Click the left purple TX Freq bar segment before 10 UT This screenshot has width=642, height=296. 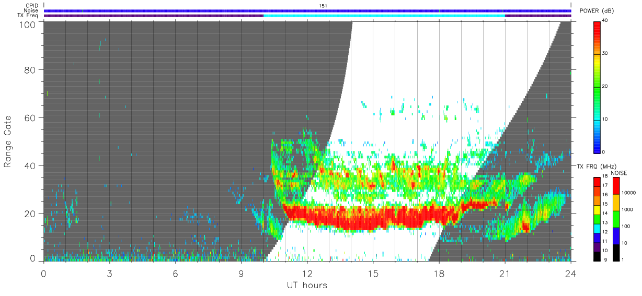tap(154, 16)
